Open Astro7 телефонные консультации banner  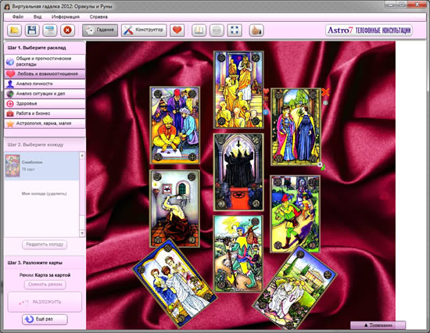pyautogui.click(x=369, y=30)
